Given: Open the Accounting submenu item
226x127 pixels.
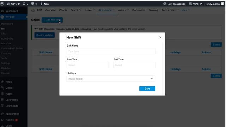Looking at the screenshot, I should coord(7,38).
